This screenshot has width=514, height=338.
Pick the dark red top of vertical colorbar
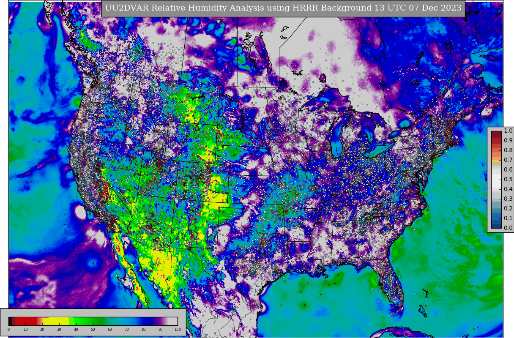(496, 134)
